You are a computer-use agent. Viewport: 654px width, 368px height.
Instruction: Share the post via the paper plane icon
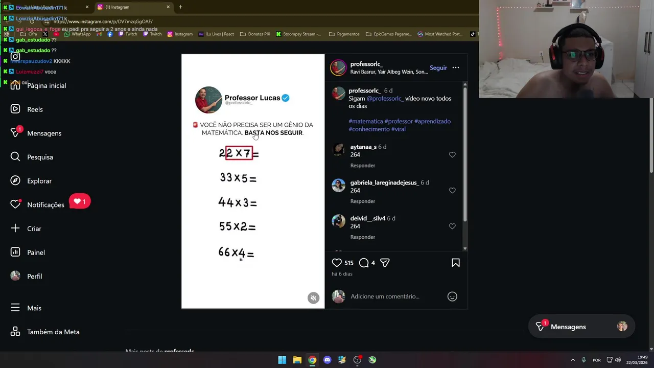point(385,263)
